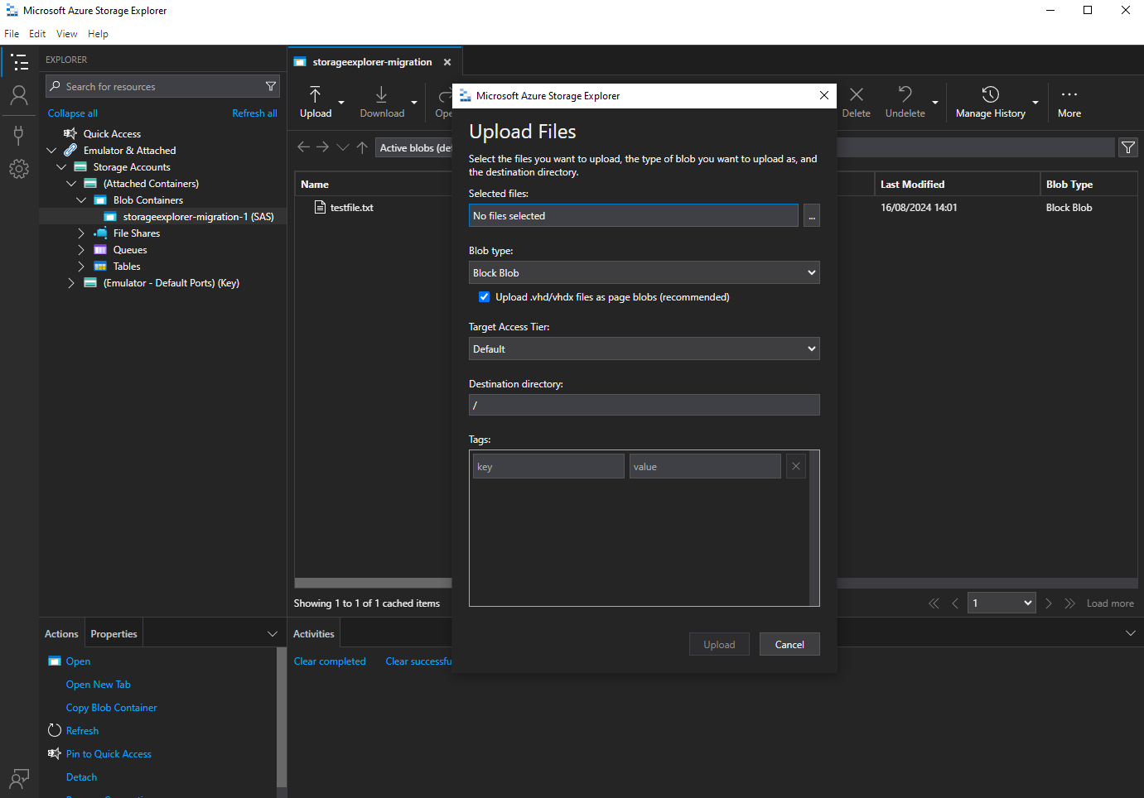Screen dimensions: 1144x798
Task: Go to next page of results
Action: (1049, 603)
